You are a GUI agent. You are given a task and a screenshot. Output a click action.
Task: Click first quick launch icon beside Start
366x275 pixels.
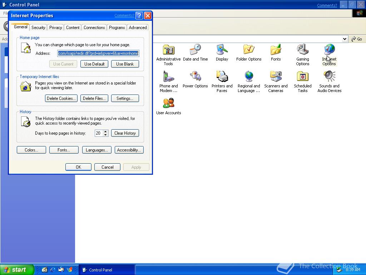point(44,270)
